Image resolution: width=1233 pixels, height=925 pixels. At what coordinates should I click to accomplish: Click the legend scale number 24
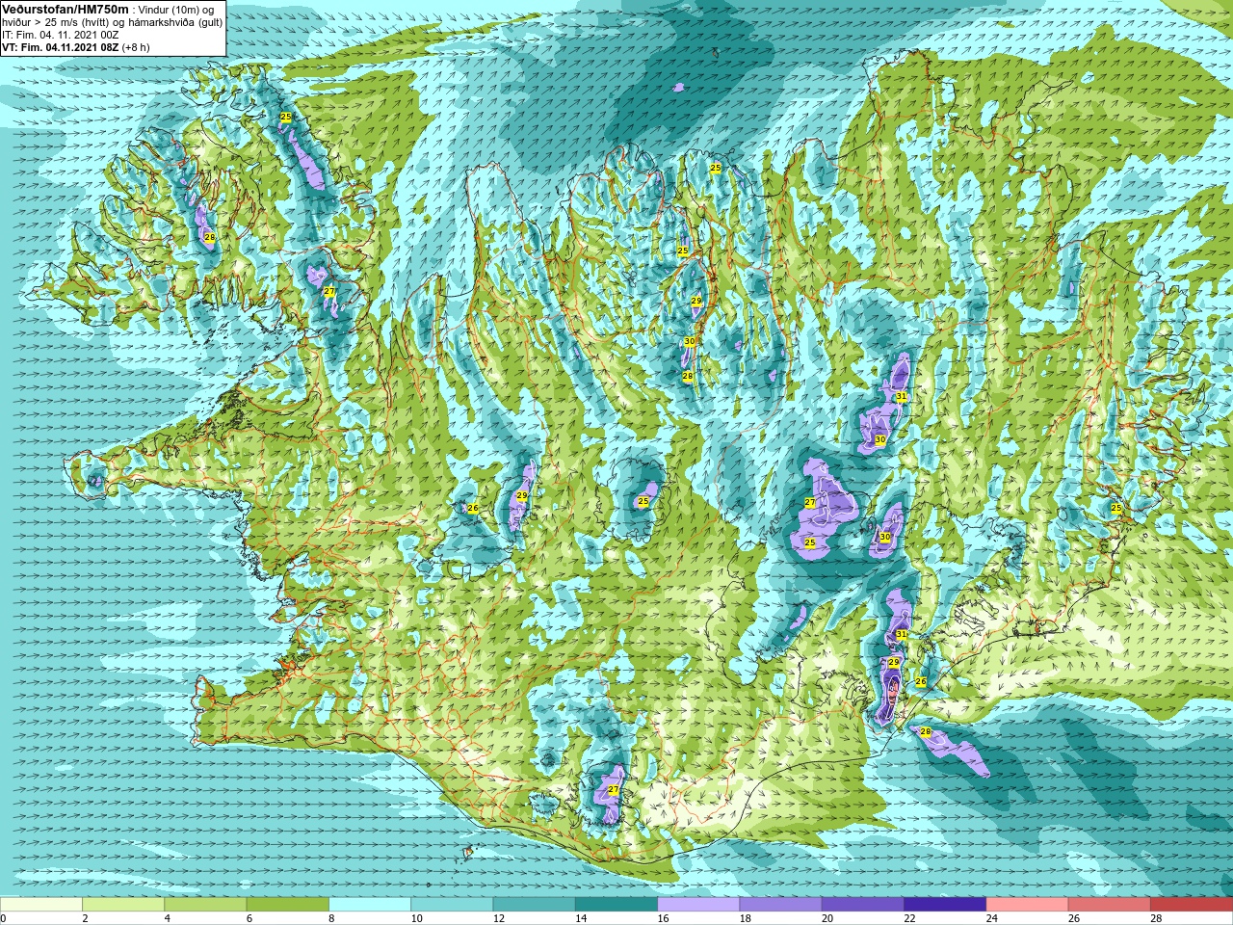(991, 918)
